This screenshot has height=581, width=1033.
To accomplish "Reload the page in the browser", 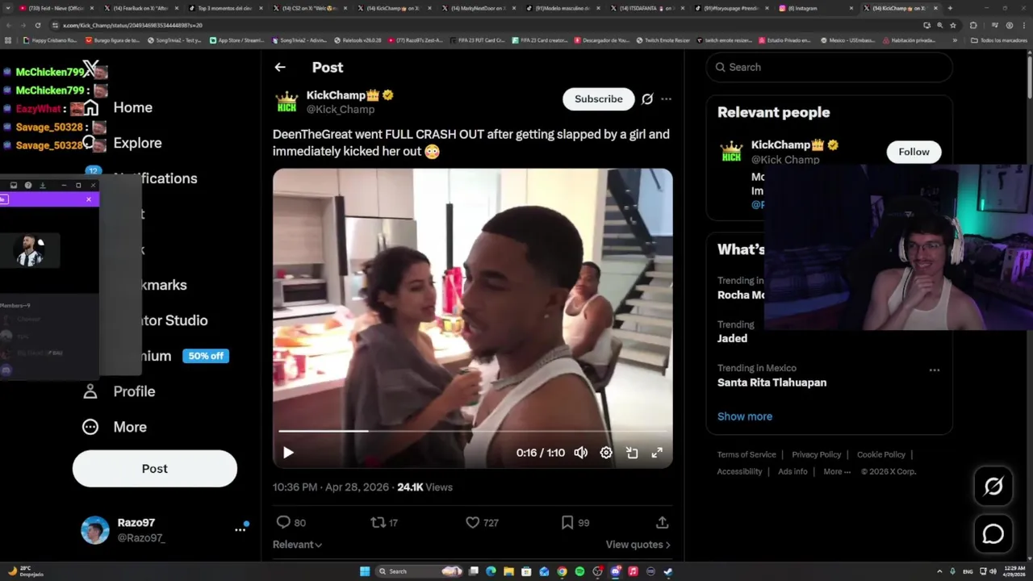I will [37, 25].
